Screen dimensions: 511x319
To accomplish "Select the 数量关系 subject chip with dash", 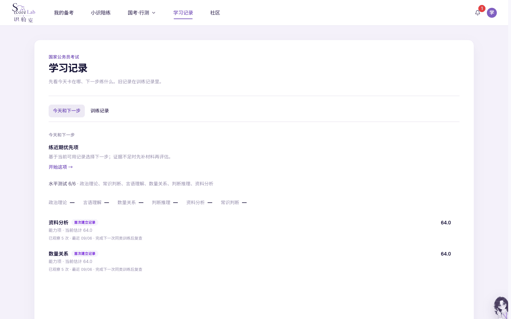I will point(131,202).
